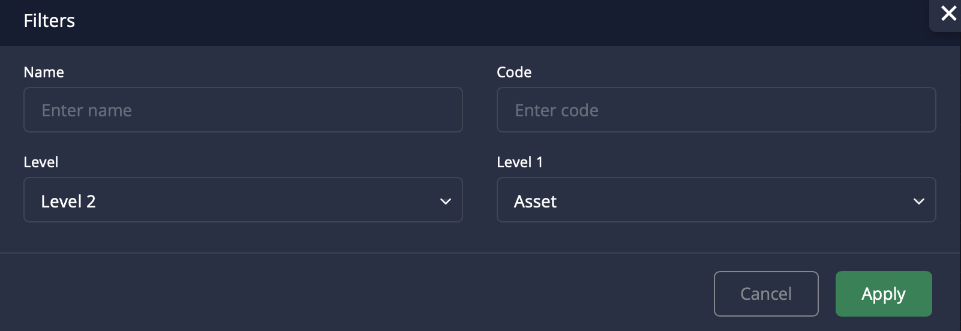Click the chevron arrow in Level dropdown

(445, 201)
